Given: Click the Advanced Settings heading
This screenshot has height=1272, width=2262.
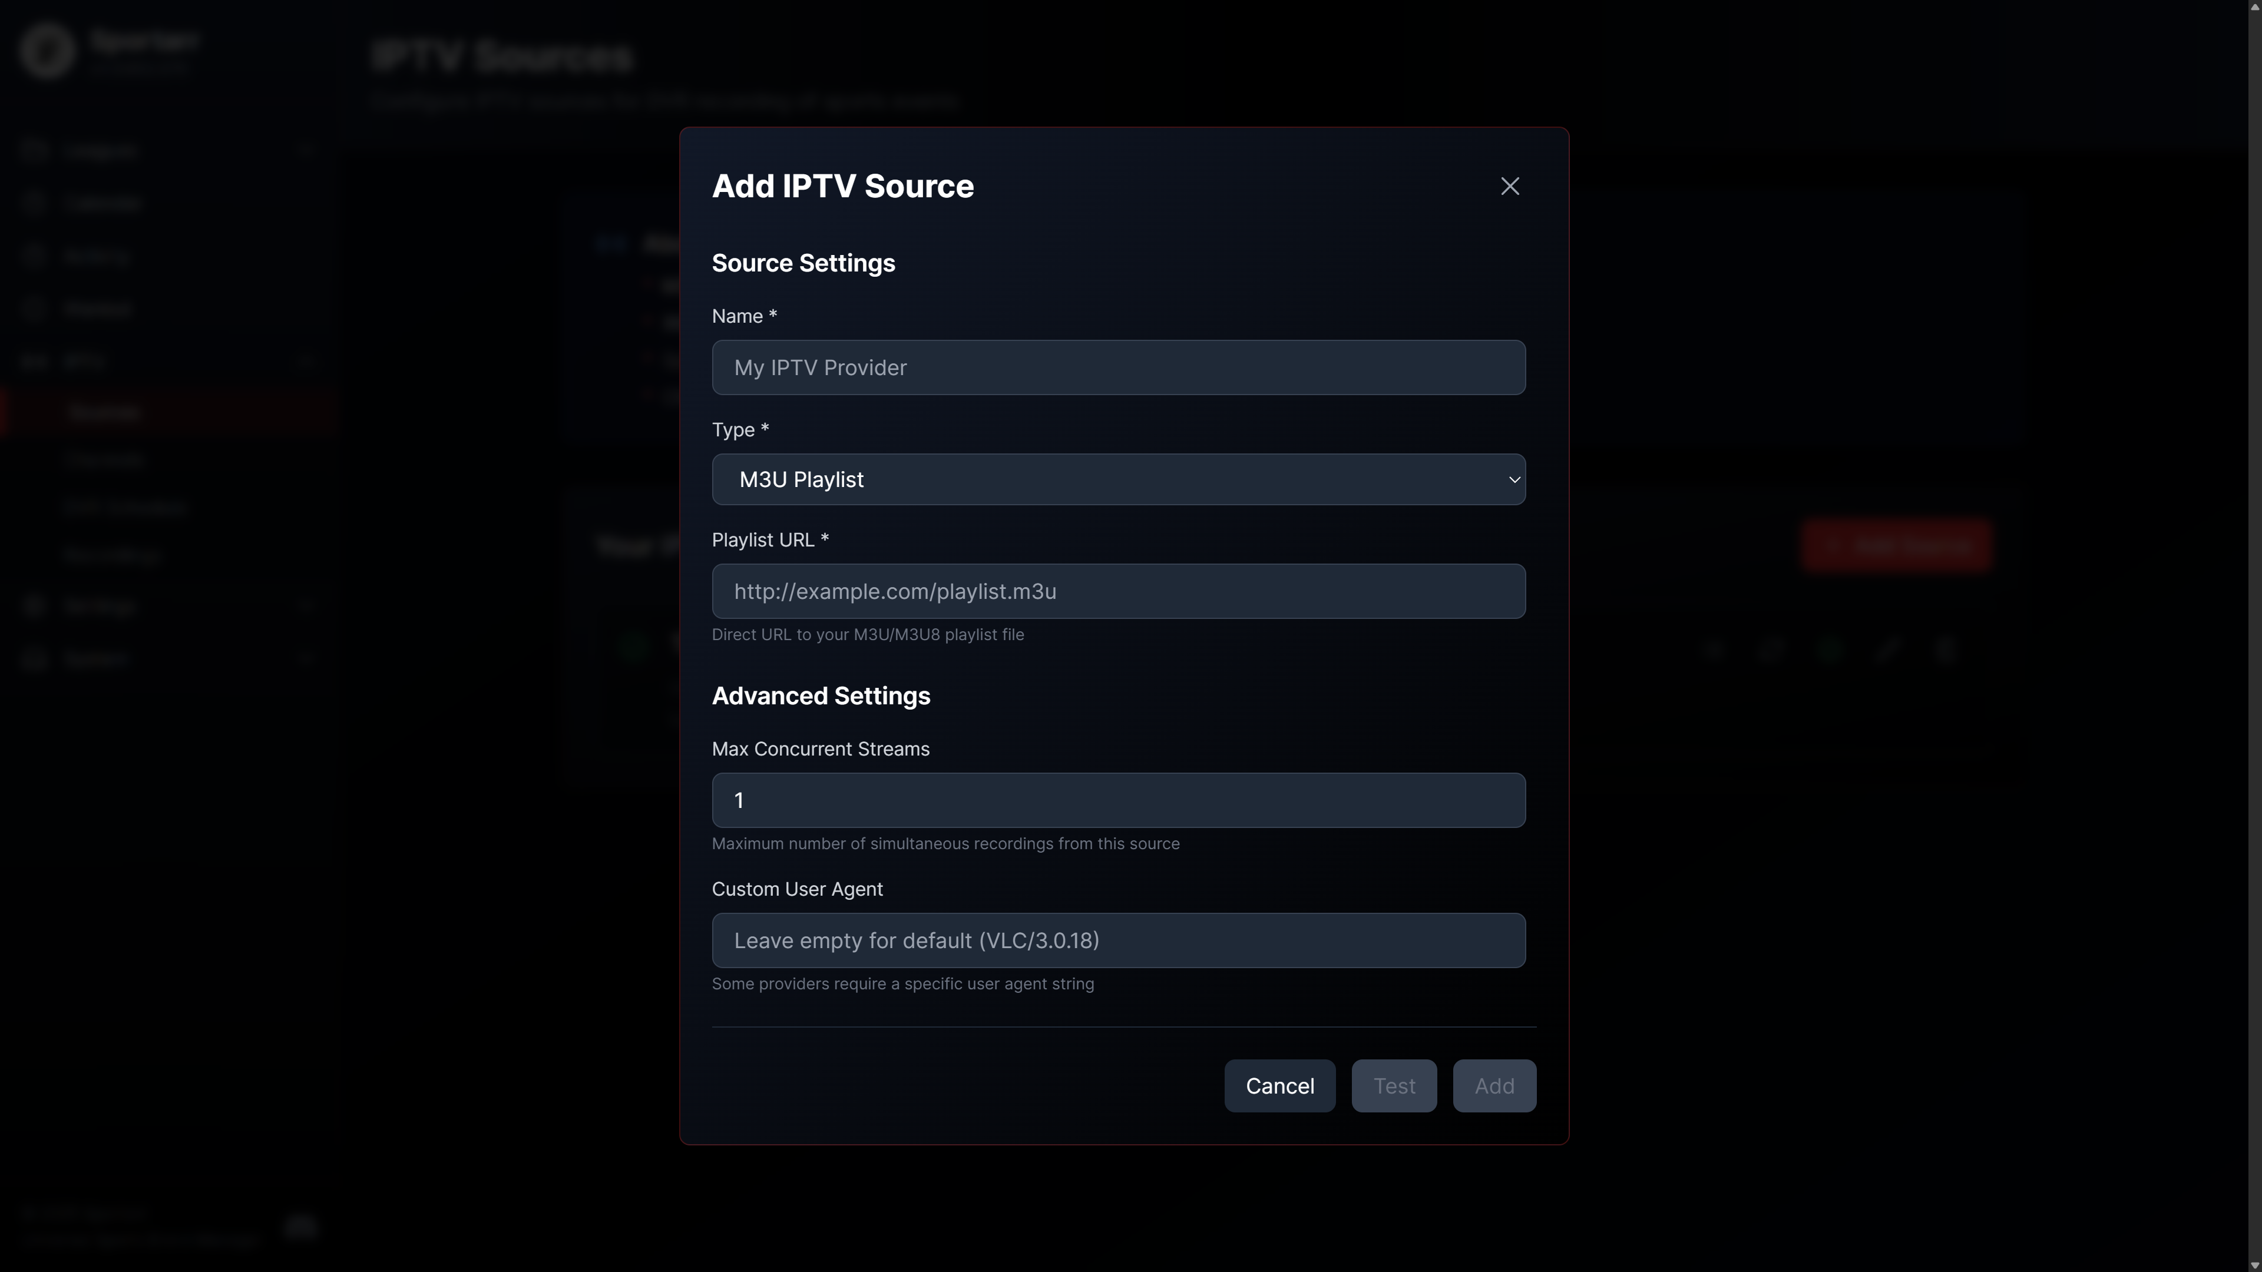Looking at the screenshot, I should 821,696.
